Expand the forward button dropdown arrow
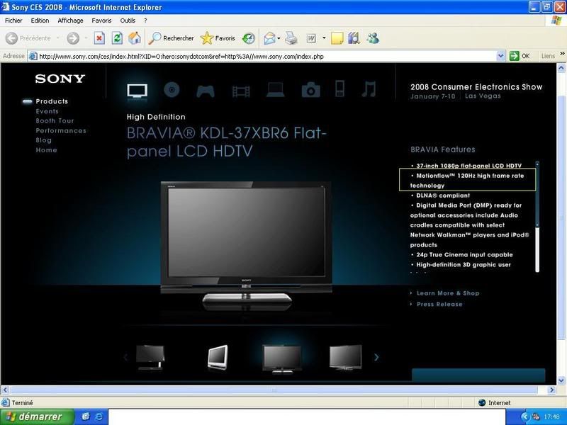The width and height of the screenshot is (567, 425). [x=86, y=38]
